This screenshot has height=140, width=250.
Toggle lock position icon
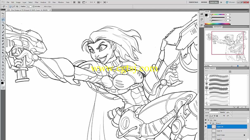[x=215, y=116]
